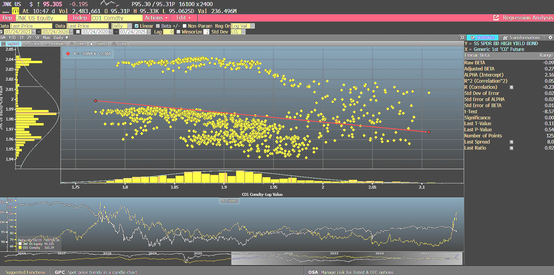This screenshot has width=554, height=275.
Task: Click the red endpoint of the regression line on the right
Action: (429, 132)
